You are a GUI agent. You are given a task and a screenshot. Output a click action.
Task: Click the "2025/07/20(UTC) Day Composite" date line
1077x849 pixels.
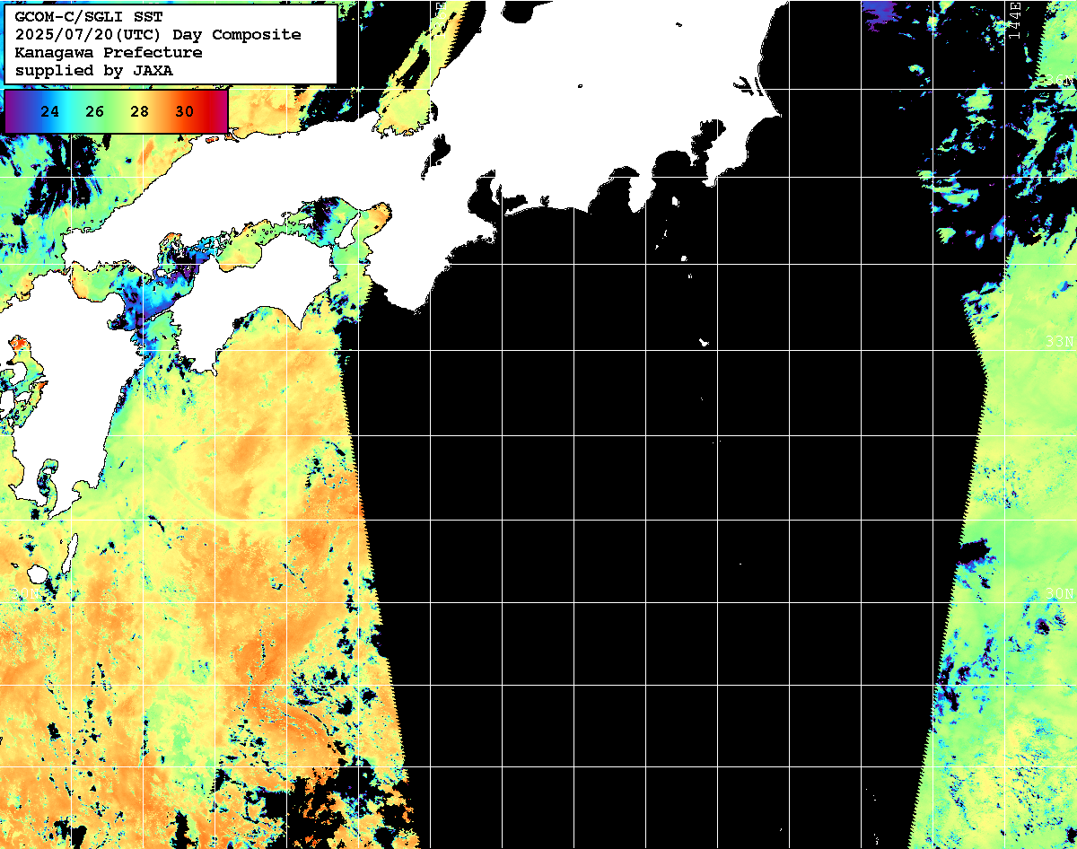coord(158,34)
